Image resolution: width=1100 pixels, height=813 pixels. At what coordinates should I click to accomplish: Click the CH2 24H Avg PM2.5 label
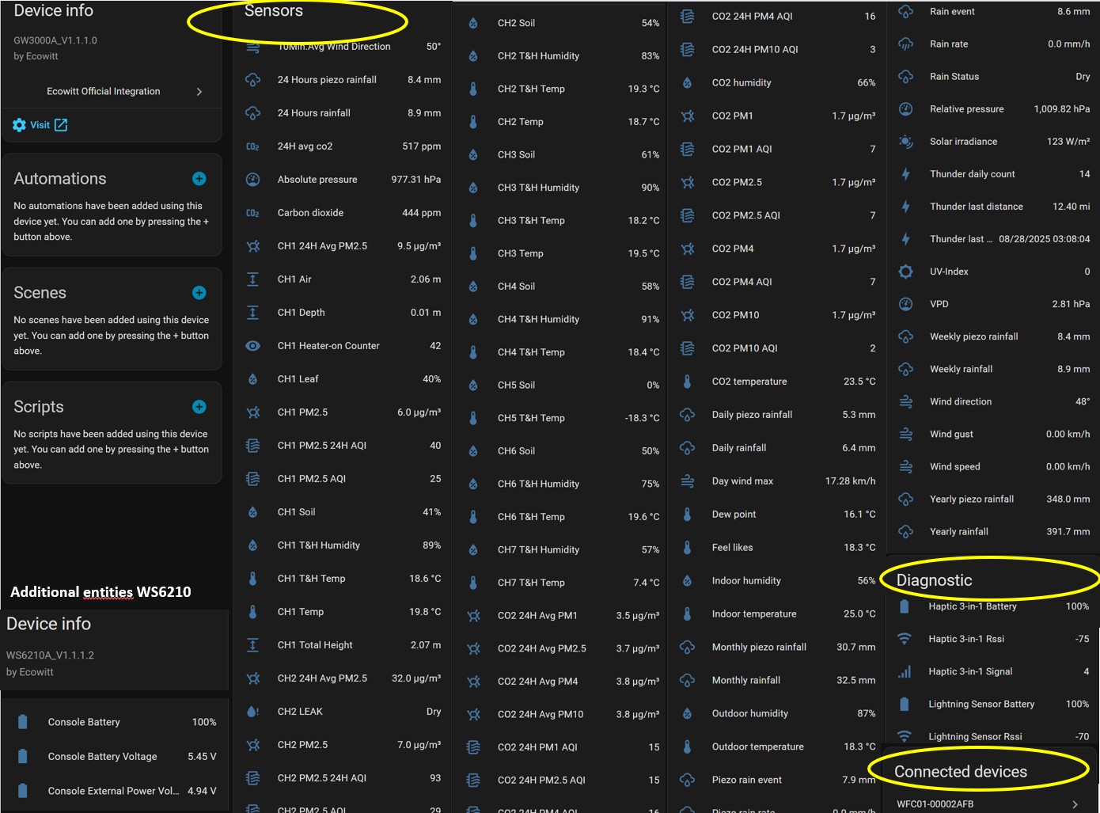322,678
